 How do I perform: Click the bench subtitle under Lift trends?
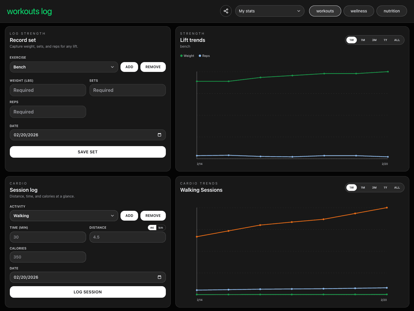click(185, 46)
